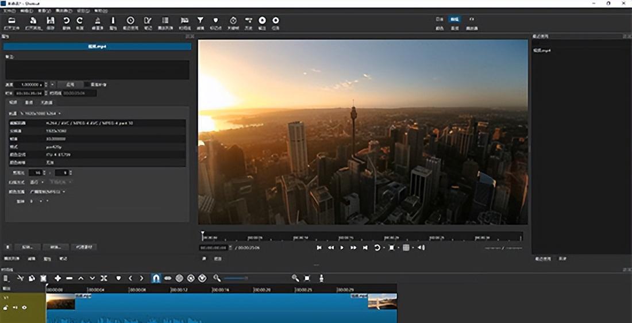
Task: Toggle ripple trim and drop
Action: click(179, 278)
